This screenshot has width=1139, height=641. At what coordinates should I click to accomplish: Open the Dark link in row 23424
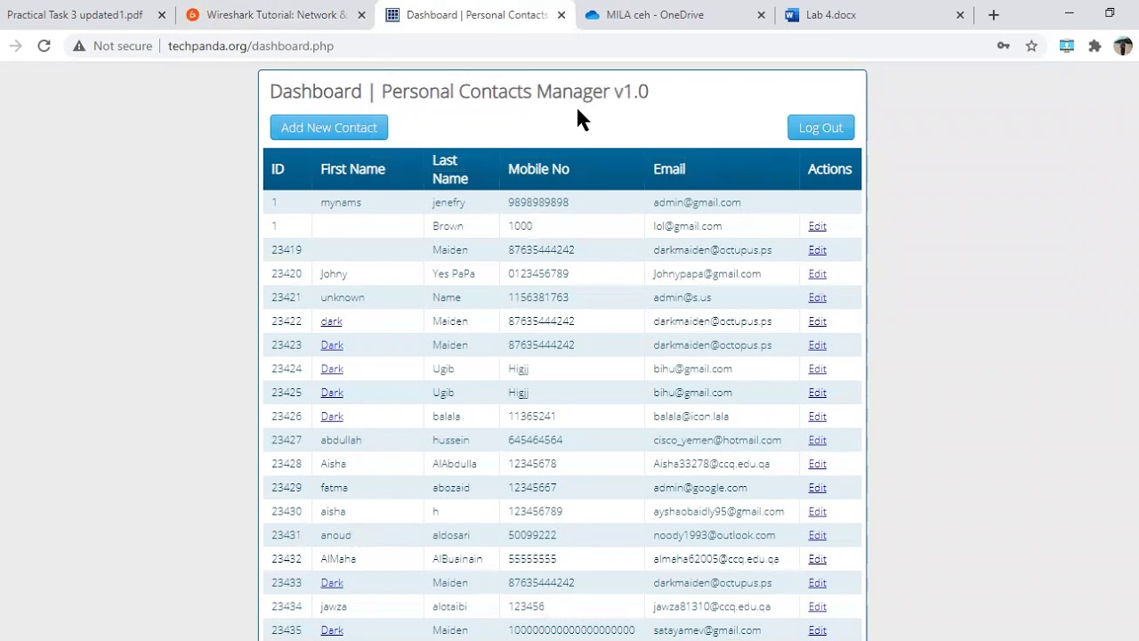(332, 369)
